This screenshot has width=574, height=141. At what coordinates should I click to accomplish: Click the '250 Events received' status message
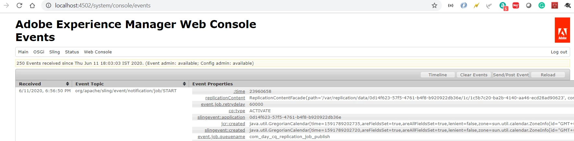135,63
